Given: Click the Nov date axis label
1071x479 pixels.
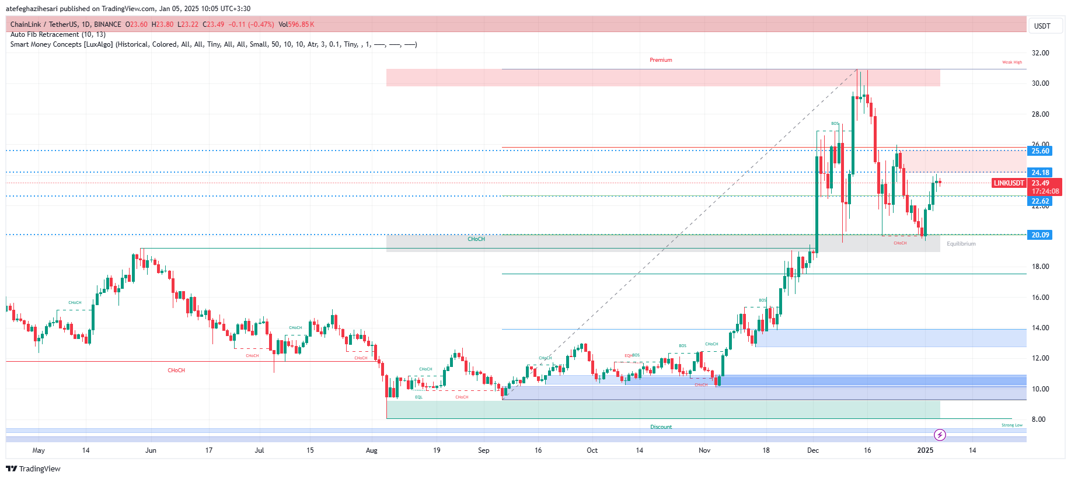Looking at the screenshot, I should coord(704,450).
